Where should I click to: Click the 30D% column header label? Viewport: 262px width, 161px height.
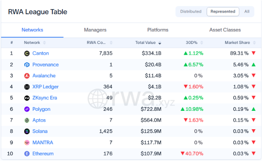click(x=192, y=43)
